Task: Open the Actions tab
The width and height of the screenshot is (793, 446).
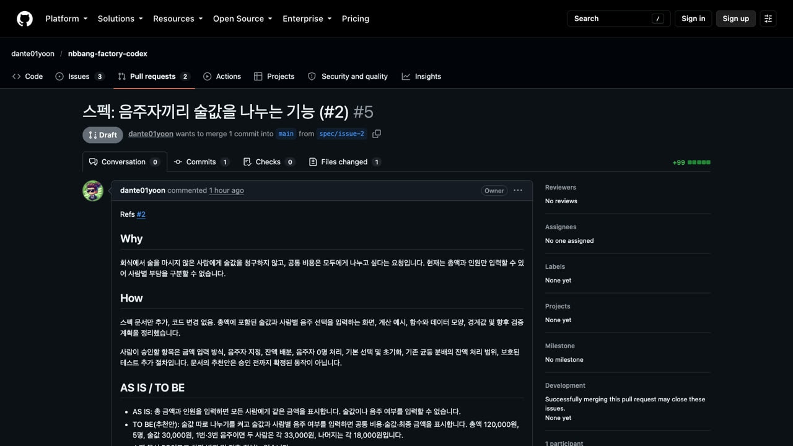Action: point(222,76)
